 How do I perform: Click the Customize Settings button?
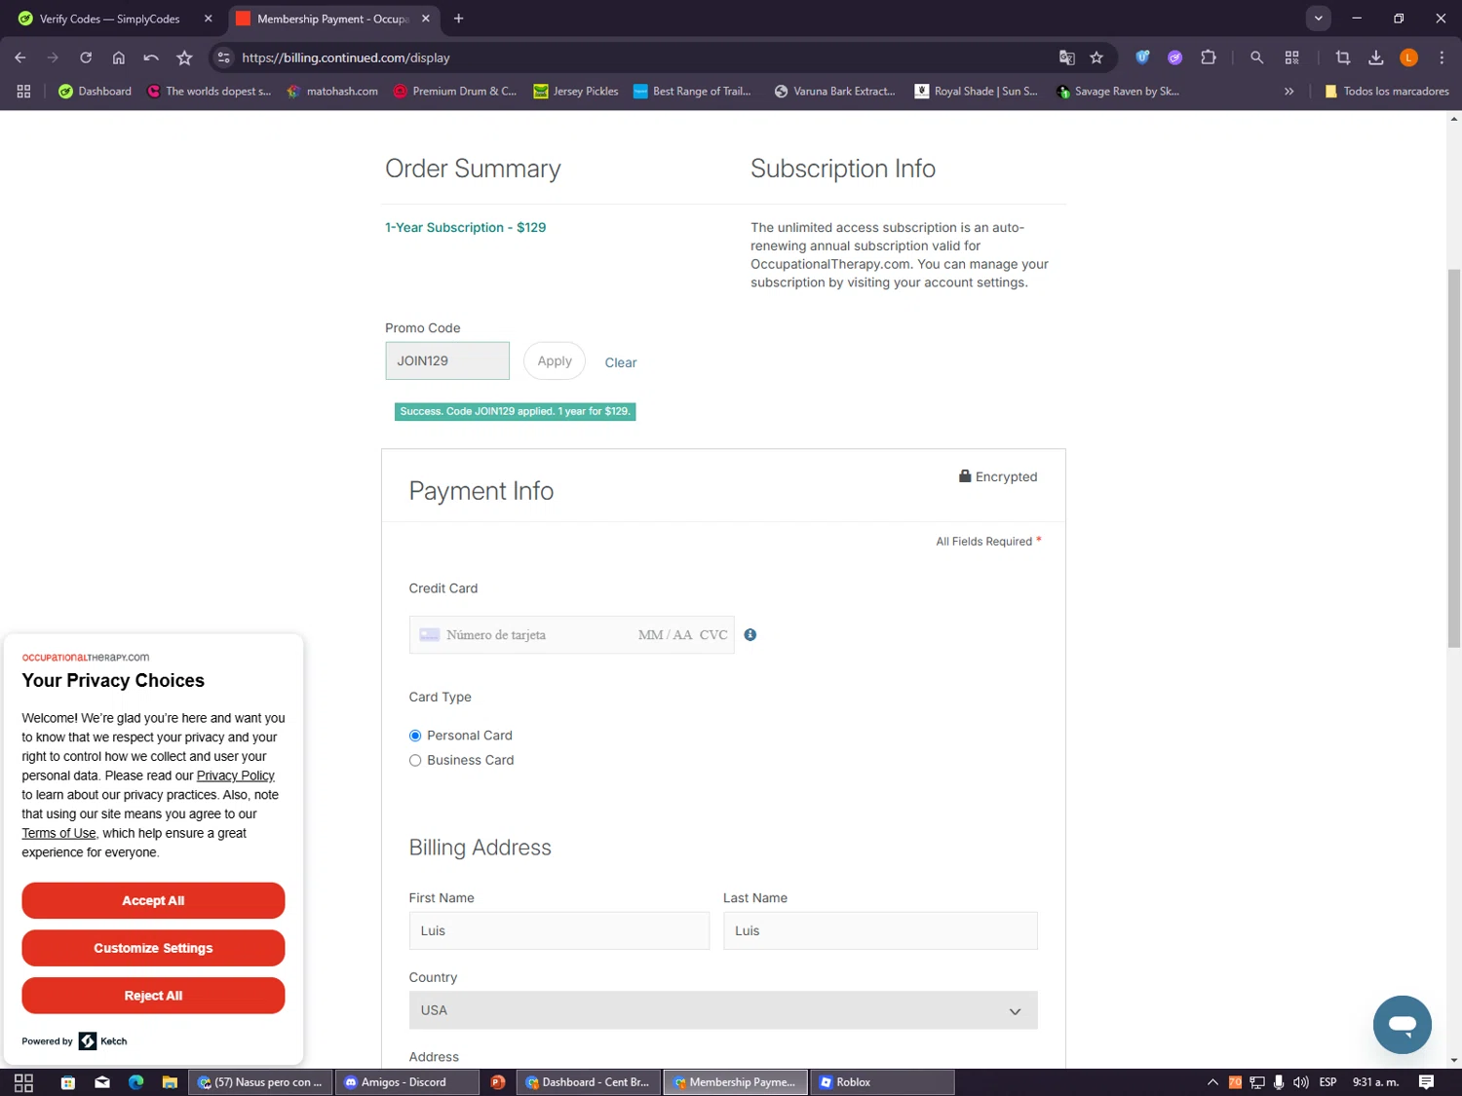coord(153,948)
